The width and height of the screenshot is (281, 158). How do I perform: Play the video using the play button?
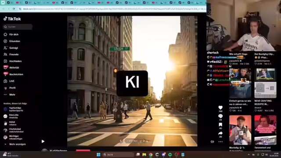click(x=43, y=141)
